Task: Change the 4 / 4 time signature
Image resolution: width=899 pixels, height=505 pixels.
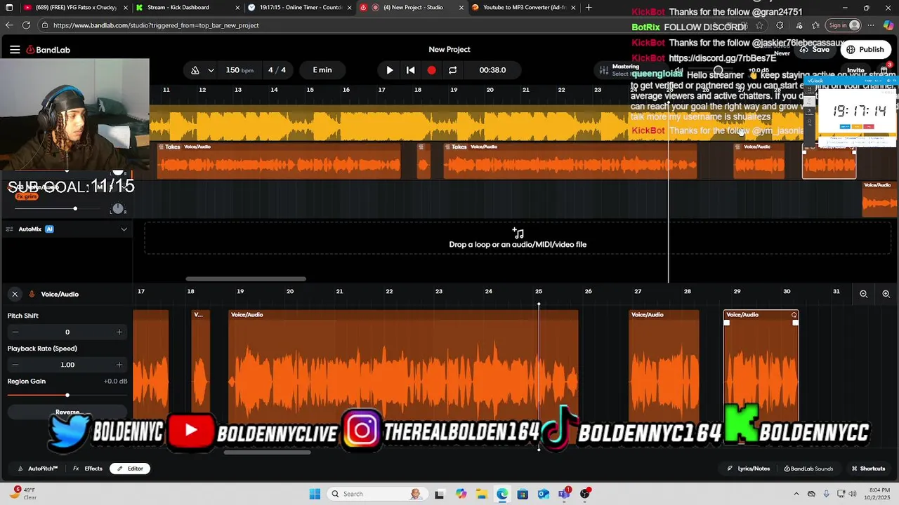Action: 277,70
